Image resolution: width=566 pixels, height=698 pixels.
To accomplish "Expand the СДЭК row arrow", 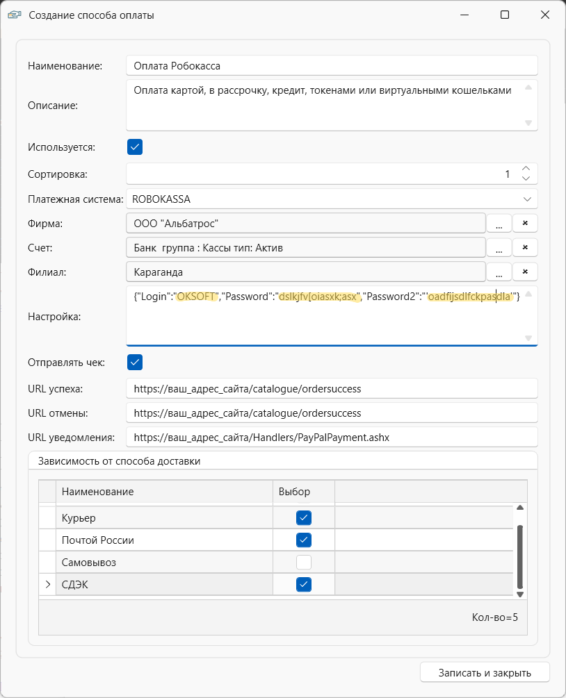I will [x=47, y=585].
